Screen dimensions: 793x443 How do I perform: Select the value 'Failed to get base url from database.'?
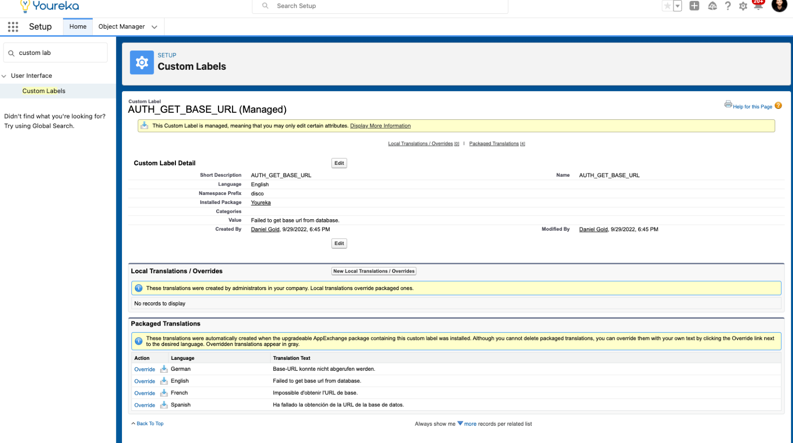pos(295,220)
